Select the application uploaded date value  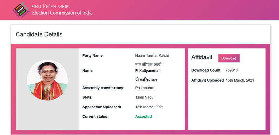[149, 107]
